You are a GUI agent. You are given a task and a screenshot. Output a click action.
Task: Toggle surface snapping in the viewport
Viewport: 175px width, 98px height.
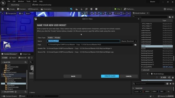97,13
